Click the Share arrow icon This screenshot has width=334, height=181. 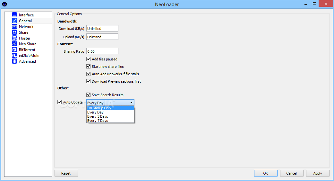point(14,32)
